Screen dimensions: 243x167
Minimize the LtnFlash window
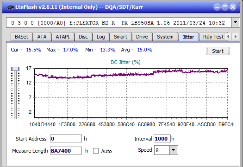tap(217, 7)
